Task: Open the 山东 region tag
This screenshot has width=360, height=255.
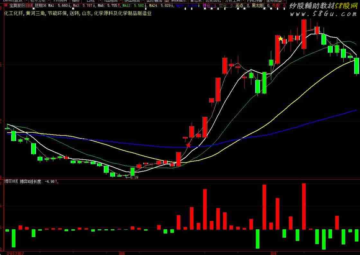Action: pos(86,13)
